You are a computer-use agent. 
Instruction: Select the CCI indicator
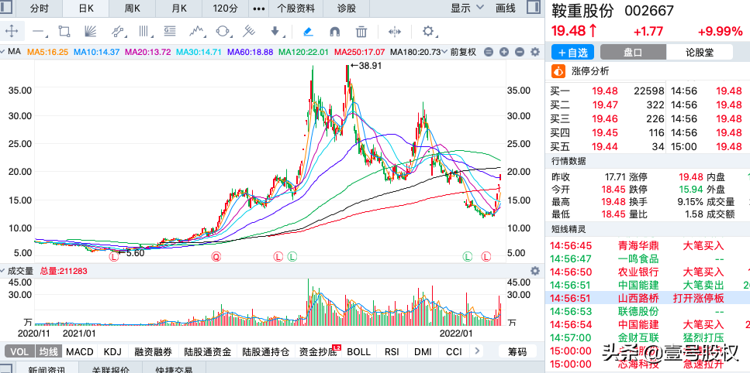454,352
